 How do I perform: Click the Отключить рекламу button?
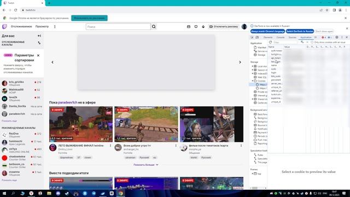coord(224,27)
